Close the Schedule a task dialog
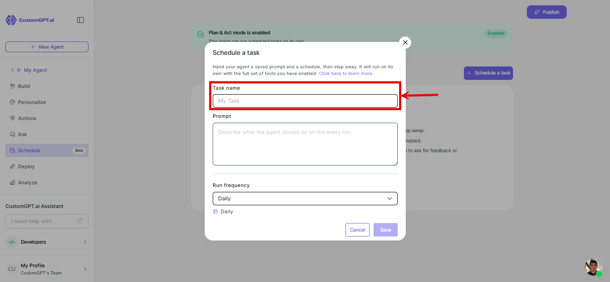 click(405, 42)
